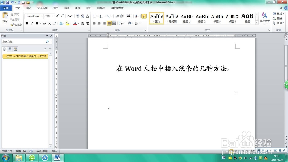Click the Shrink Font icon

[x=62, y=16]
